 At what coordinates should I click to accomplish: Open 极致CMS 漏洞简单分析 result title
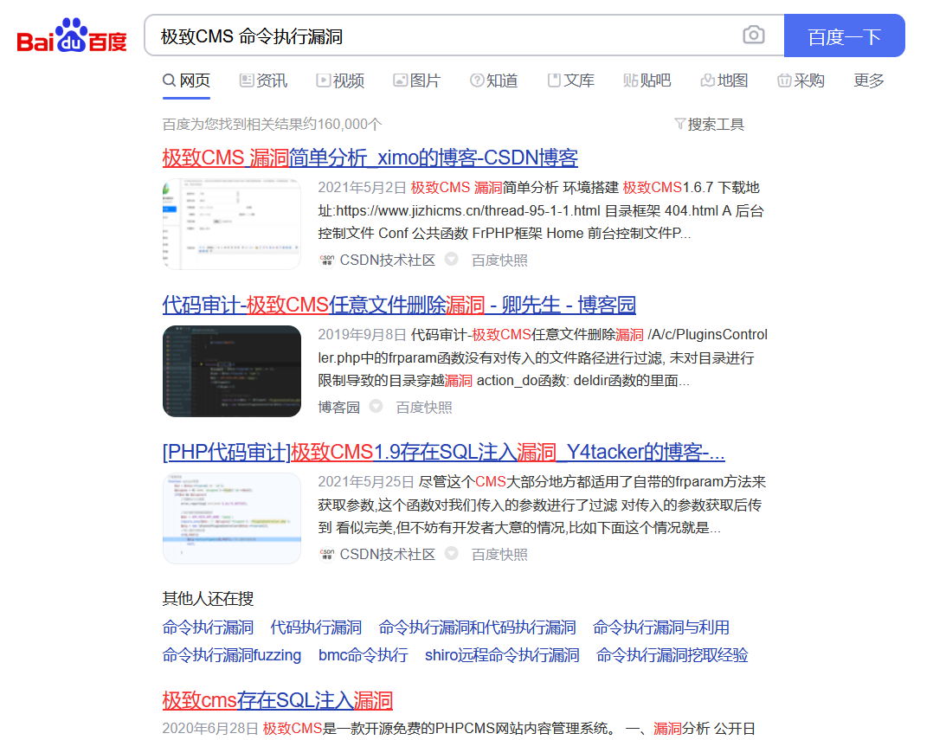click(x=370, y=158)
